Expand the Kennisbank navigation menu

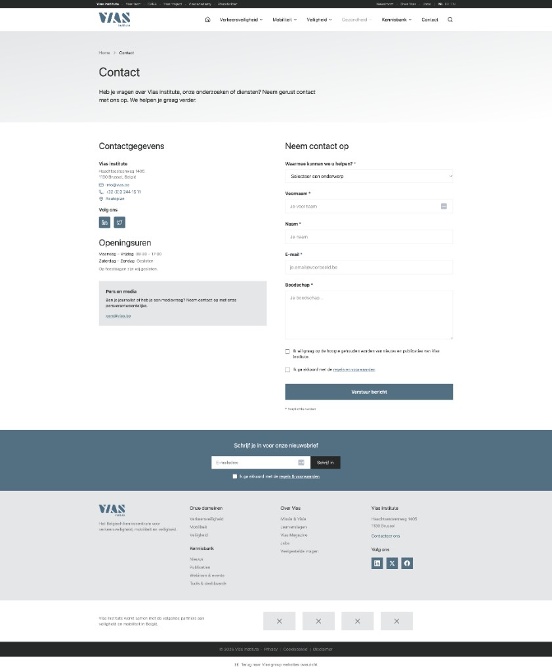[x=396, y=20]
